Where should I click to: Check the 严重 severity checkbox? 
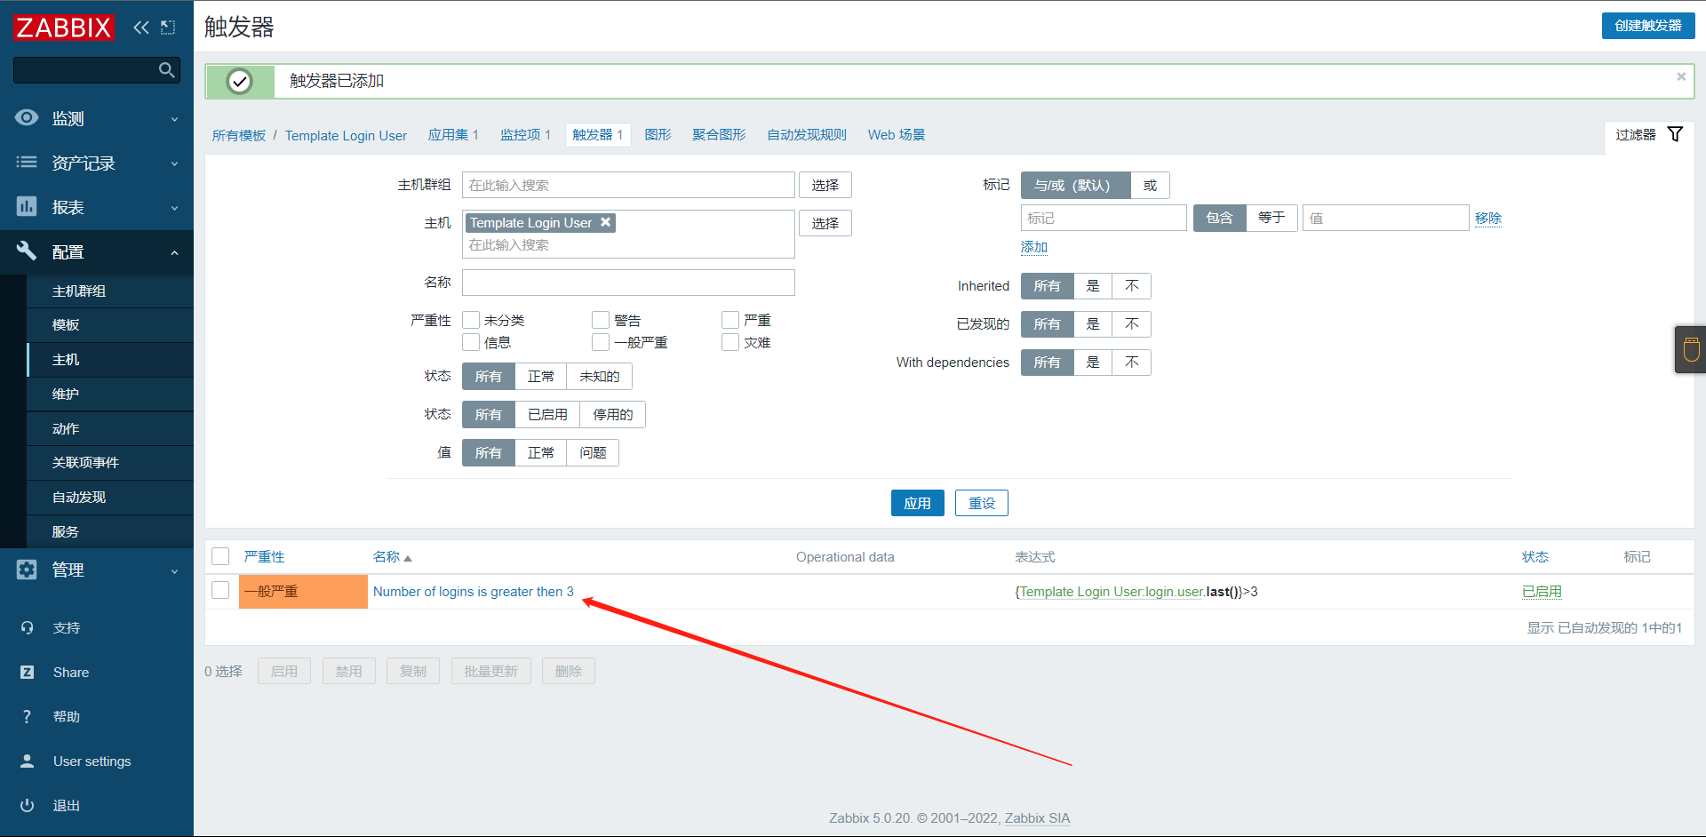coord(730,320)
